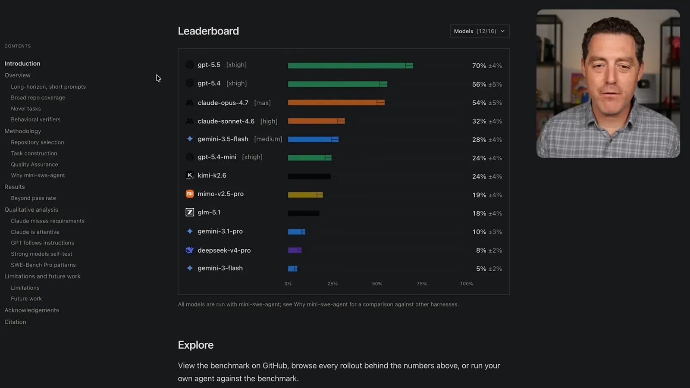The width and height of the screenshot is (690, 388).
Task: Jump to Citation section
Action: 16,322
